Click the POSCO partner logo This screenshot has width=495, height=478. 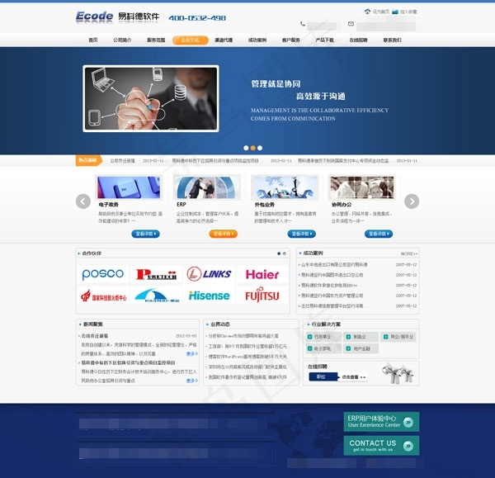pyautogui.click(x=103, y=274)
